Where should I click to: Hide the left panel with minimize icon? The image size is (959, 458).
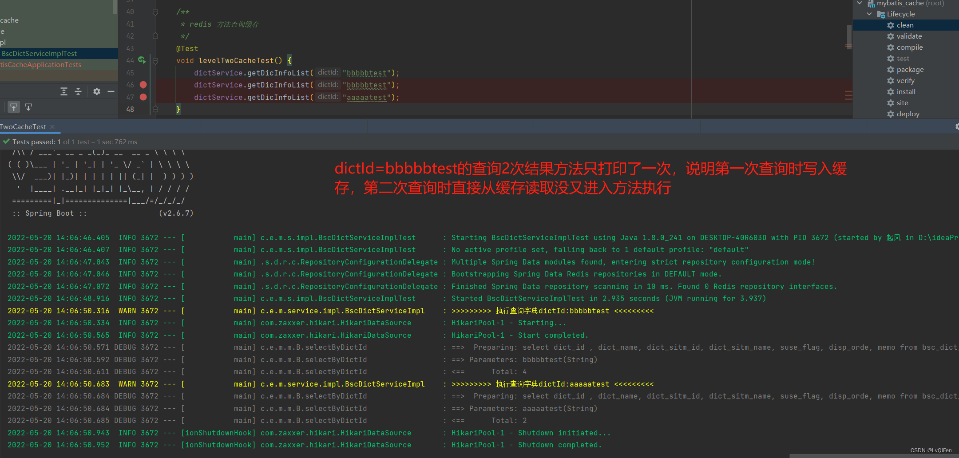click(x=111, y=91)
